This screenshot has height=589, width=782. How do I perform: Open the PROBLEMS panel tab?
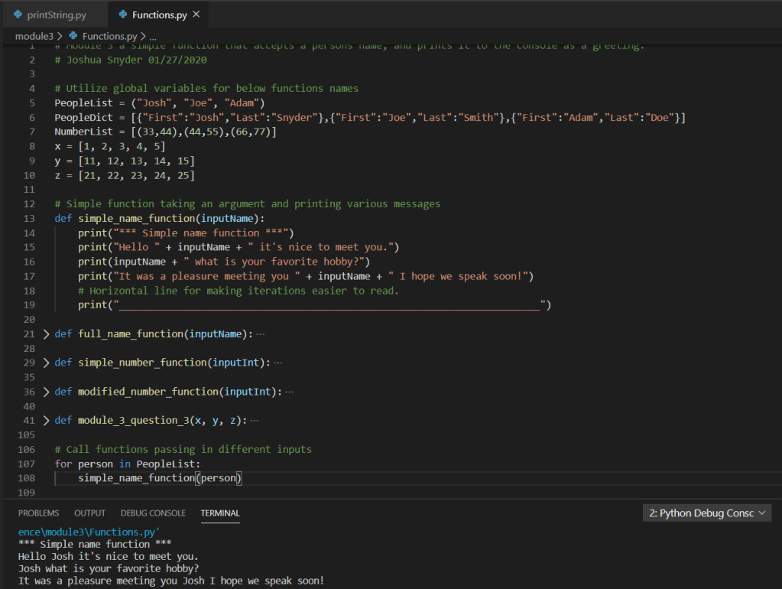point(38,513)
